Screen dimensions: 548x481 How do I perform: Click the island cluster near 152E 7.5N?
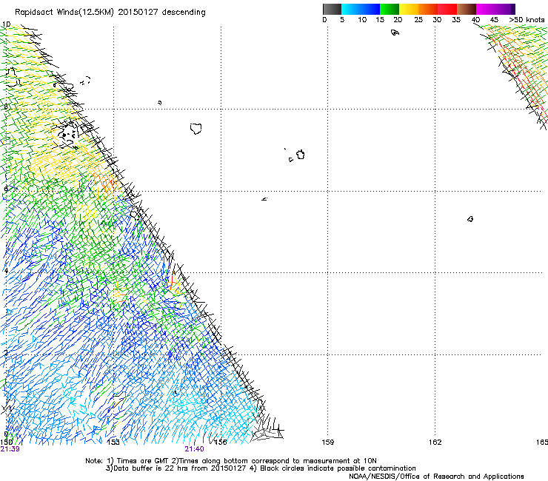click(x=67, y=135)
